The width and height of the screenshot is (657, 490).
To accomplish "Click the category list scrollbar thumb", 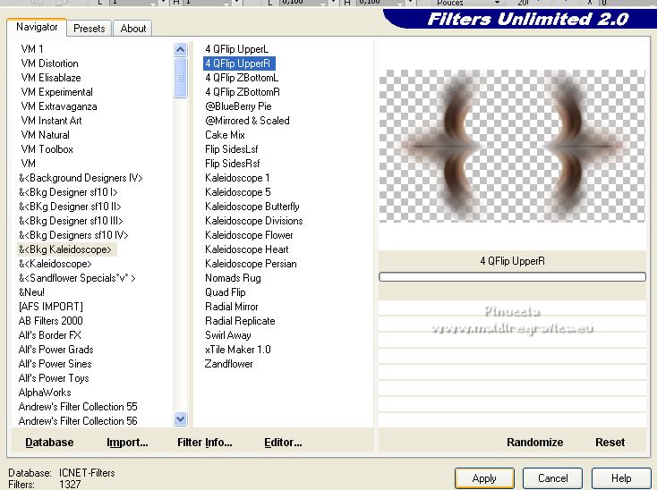I will click(x=181, y=78).
